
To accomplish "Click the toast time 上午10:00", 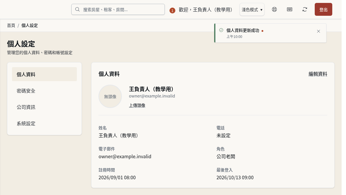I will (x=234, y=36).
